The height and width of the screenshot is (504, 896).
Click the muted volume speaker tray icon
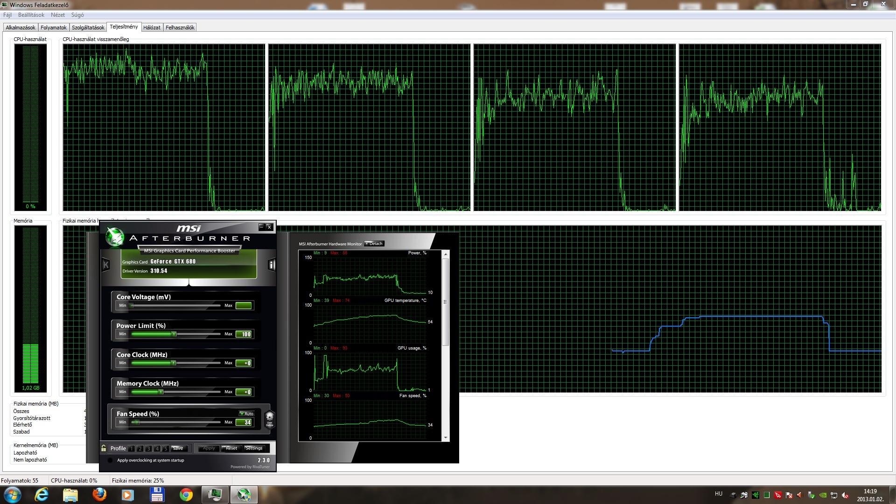(845, 495)
